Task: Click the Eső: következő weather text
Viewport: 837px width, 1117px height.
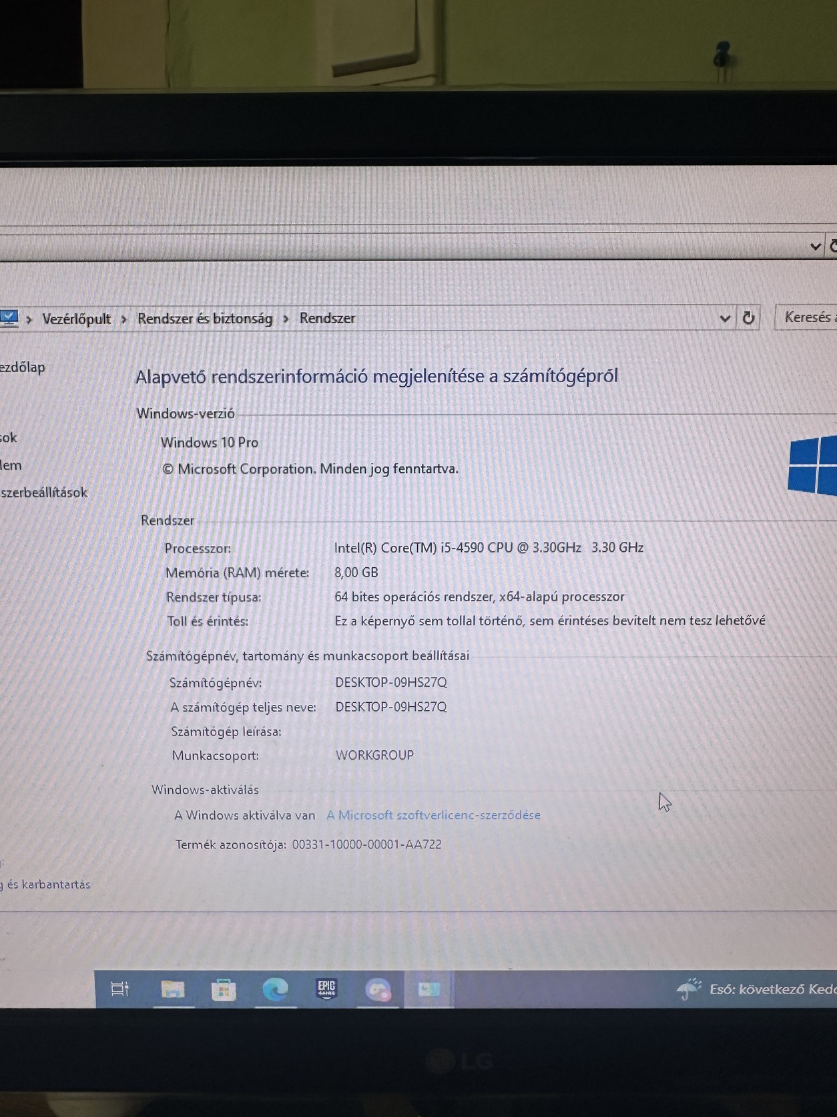Action: [772, 989]
